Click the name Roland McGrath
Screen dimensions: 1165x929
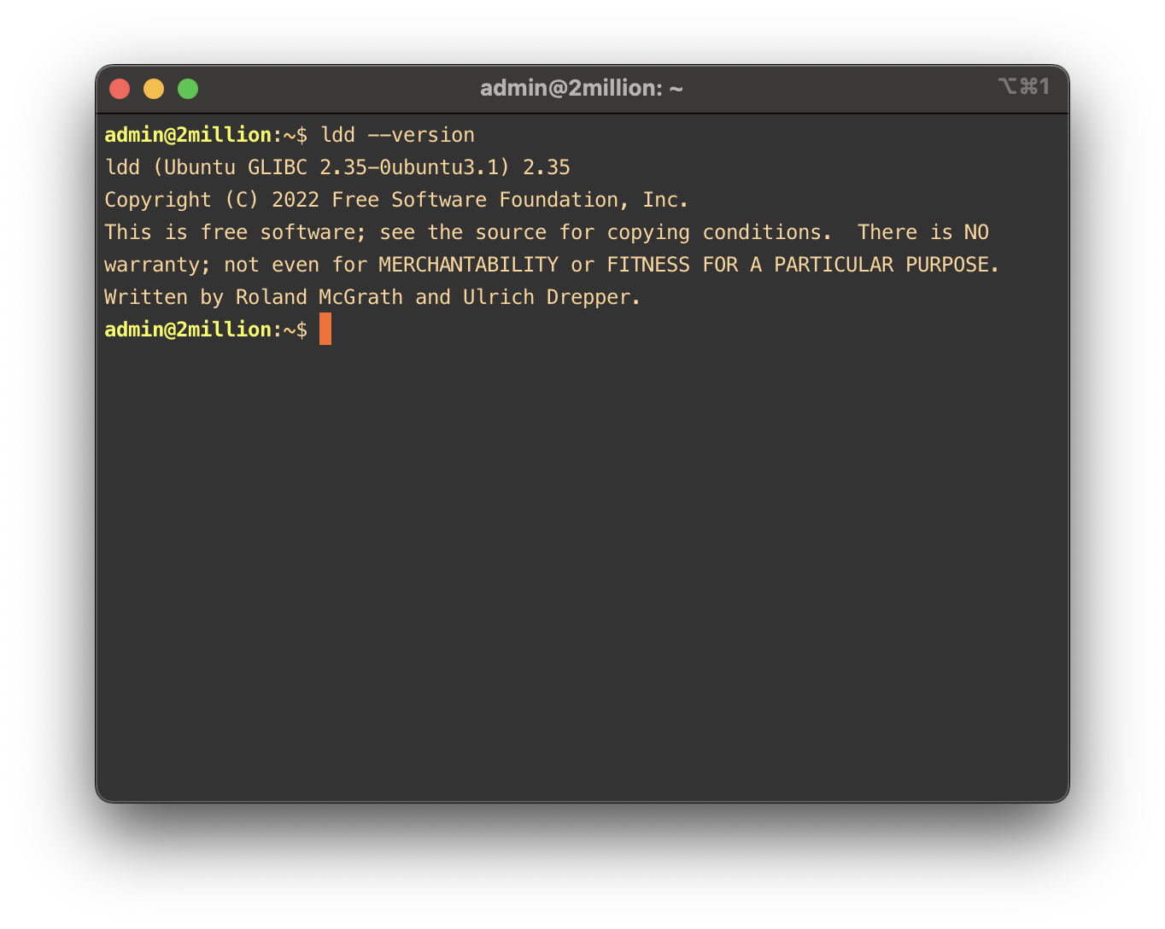point(319,297)
